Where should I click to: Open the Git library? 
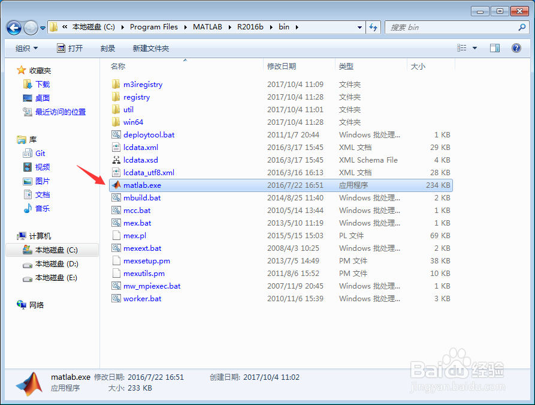(40, 154)
